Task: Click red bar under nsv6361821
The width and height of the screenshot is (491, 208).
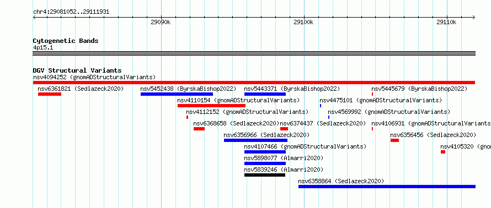Action: click(50, 94)
